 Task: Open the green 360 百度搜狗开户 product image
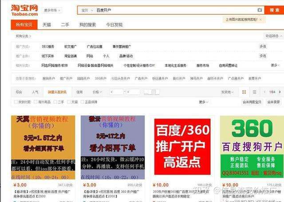pos(252,147)
